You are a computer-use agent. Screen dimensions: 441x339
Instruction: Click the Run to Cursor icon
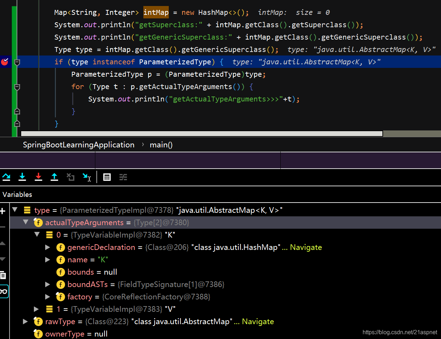tap(87, 177)
